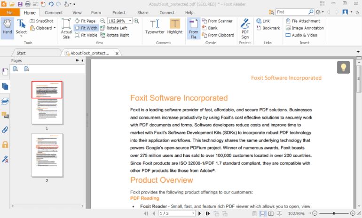The height and width of the screenshot is (218, 362).
Task: Select the Highlight tool
Action: click(x=175, y=26)
